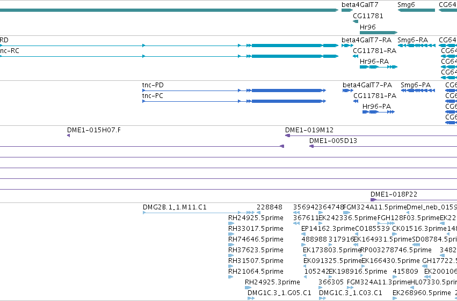The image size is (457, 301).
Task: Click the RH31507.5prime EST label
Action: pyautogui.click(x=256, y=261)
